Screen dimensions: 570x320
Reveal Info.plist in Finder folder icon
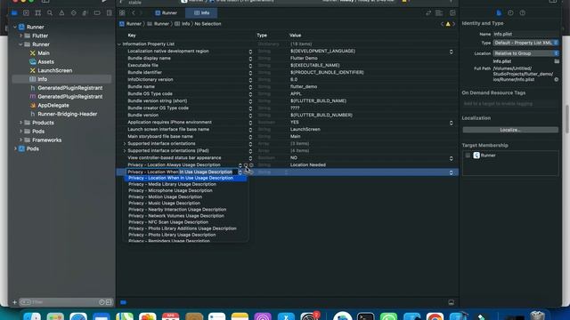point(557,61)
